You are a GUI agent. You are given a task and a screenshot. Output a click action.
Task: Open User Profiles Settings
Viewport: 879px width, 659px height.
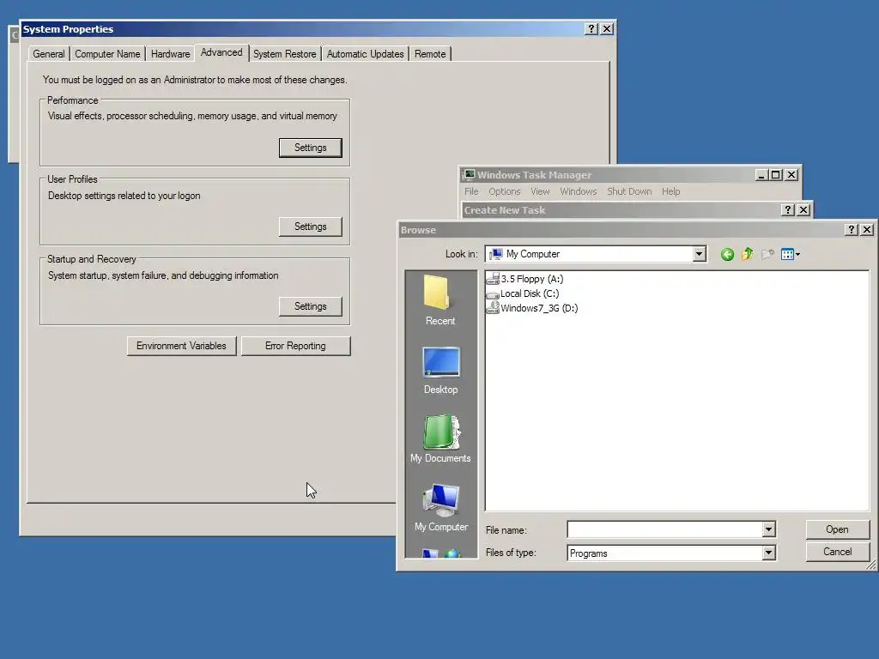(x=311, y=227)
